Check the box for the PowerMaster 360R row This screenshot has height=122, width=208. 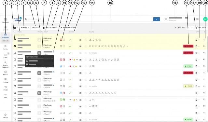pos(15,100)
